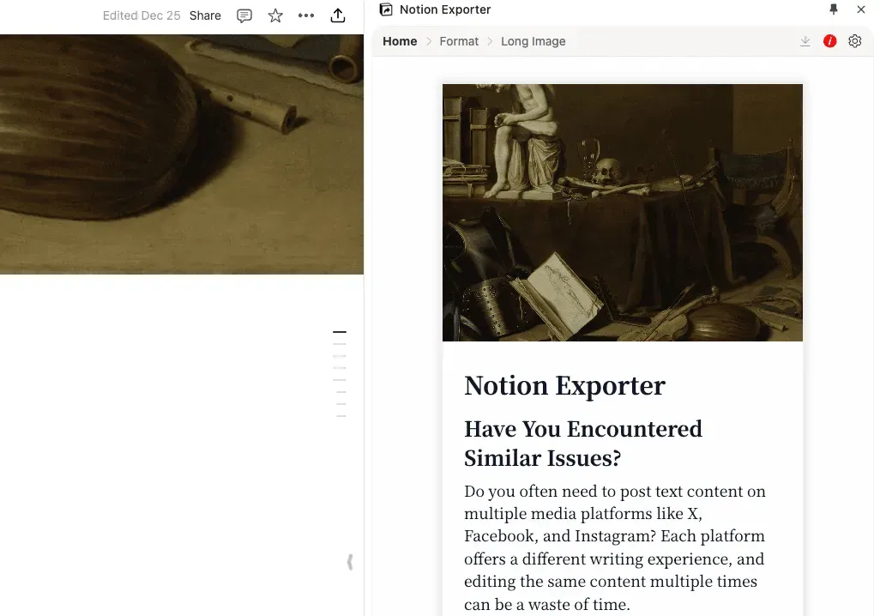Open the more options ellipsis menu
The width and height of the screenshot is (880, 616).
coord(306,15)
